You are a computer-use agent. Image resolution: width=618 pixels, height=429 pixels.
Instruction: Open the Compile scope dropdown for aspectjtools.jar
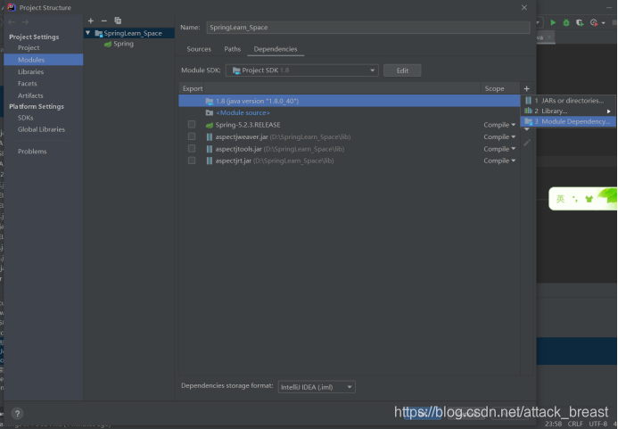499,149
